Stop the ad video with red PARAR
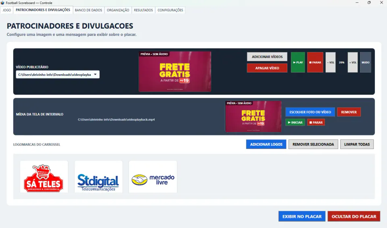The height and width of the screenshot is (228, 387). pos(315,62)
